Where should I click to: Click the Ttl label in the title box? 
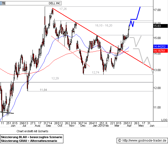pyautogui.click(x=3, y=3)
